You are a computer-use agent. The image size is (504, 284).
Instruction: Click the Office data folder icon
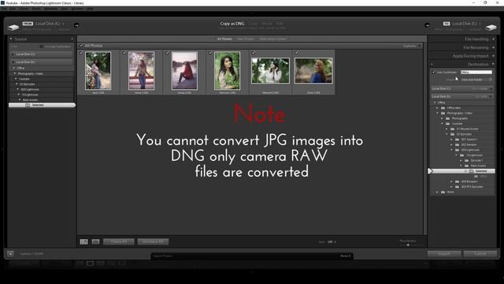point(443,108)
